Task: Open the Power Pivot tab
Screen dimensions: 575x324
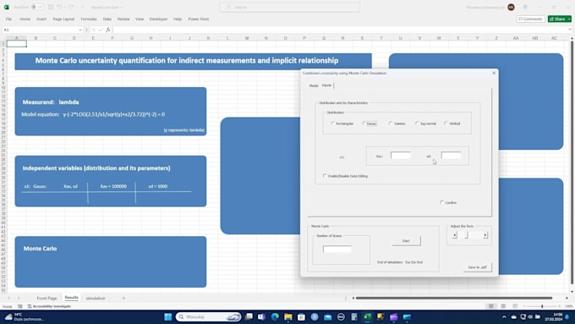Action: [x=199, y=19]
